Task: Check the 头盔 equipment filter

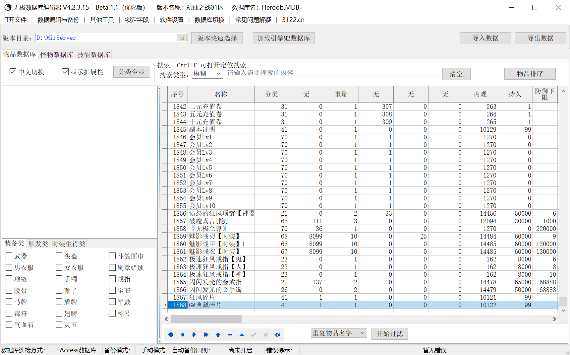Action: tap(59, 256)
